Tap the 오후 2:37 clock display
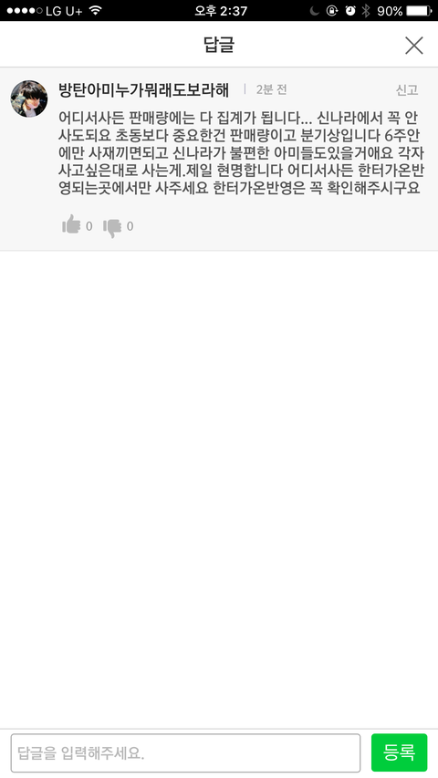This screenshot has height=778, width=438. point(221,10)
